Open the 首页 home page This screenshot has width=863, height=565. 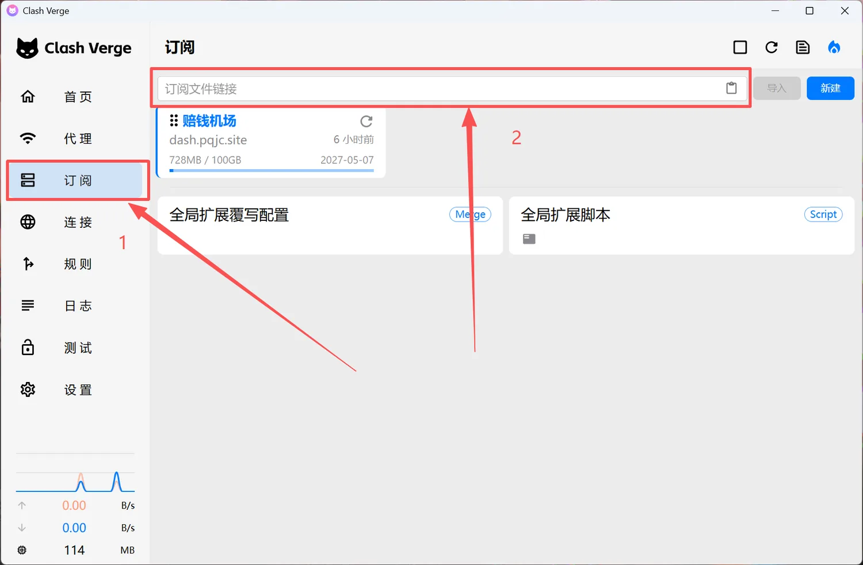(75, 97)
